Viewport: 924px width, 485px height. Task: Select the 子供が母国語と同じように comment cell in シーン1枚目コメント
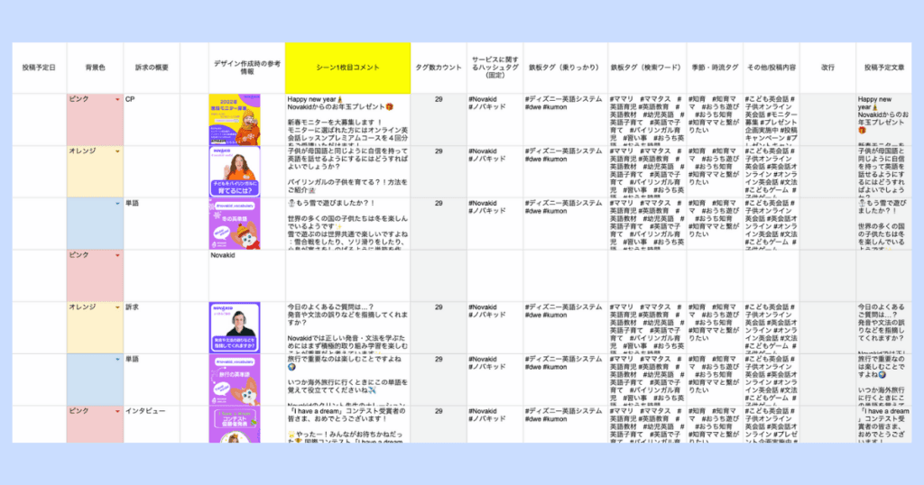pyautogui.click(x=347, y=171)
